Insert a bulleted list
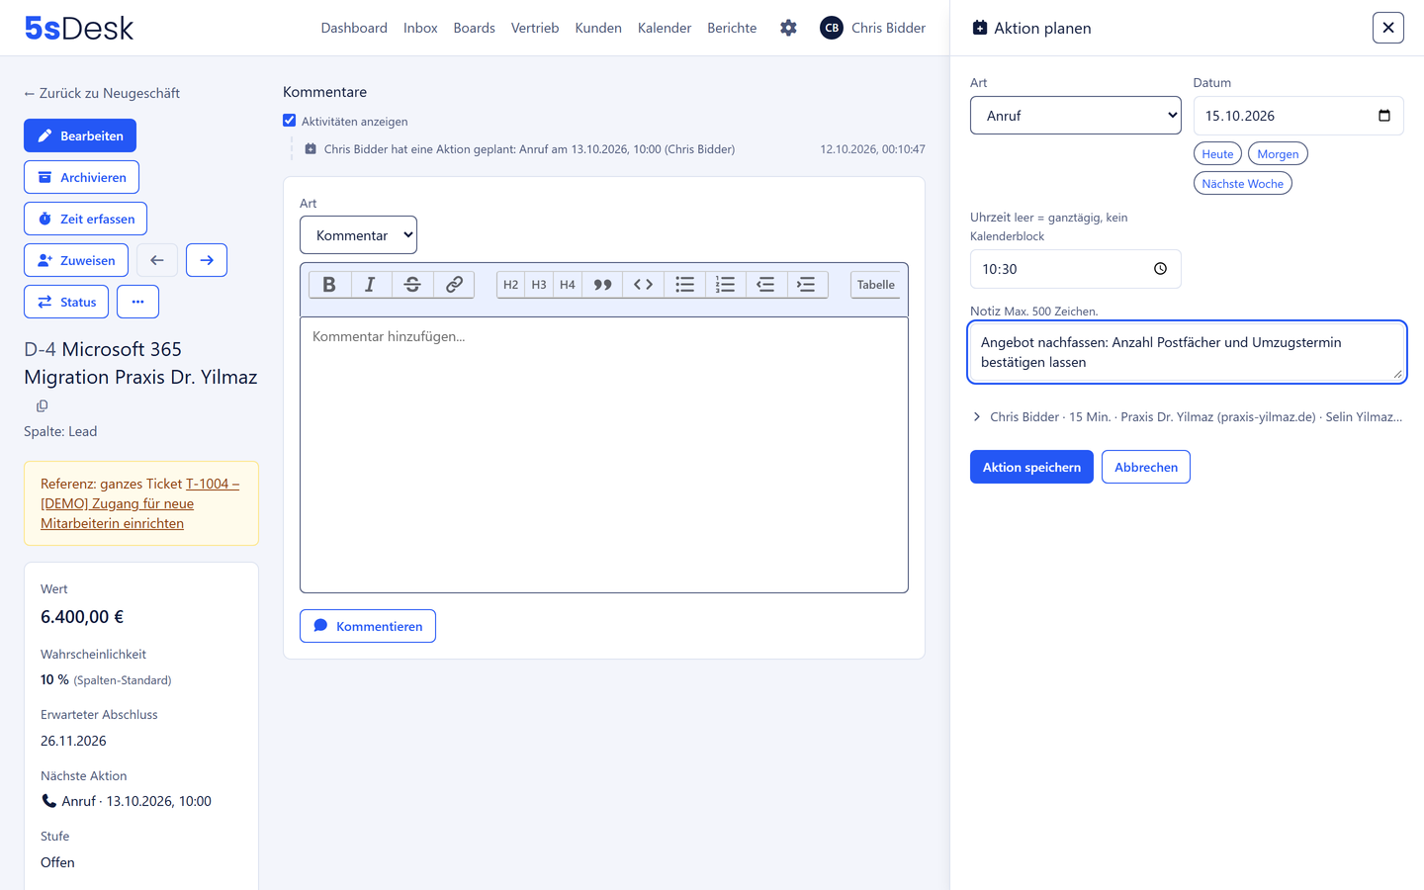Screen dimensions: 1424x890 684,285
